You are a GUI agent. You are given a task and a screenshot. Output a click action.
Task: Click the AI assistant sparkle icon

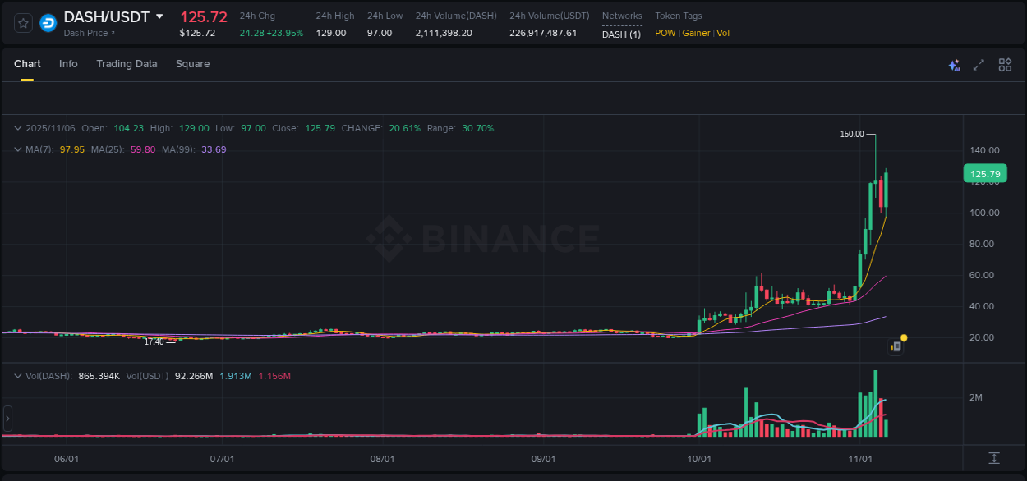pos(954,64)
